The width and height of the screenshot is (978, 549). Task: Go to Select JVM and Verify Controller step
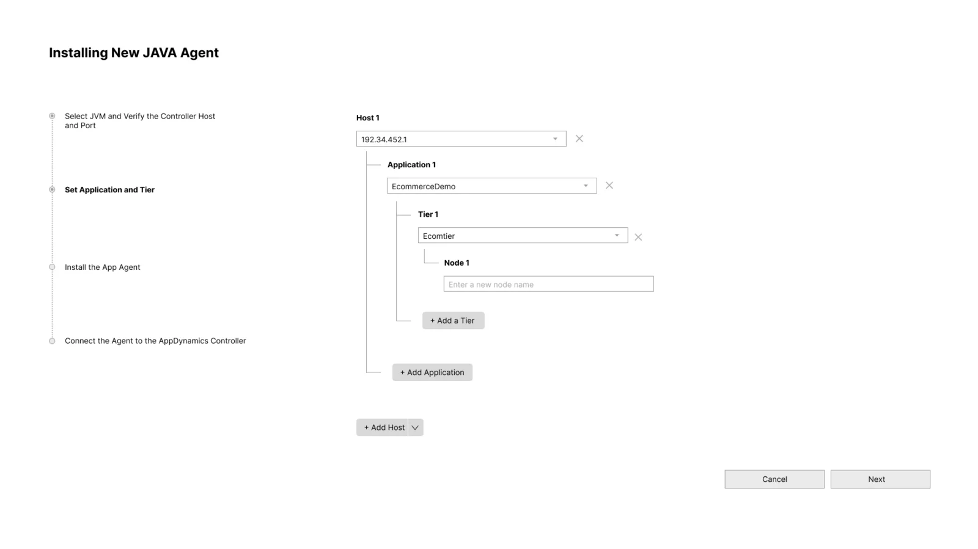point(140,121)
